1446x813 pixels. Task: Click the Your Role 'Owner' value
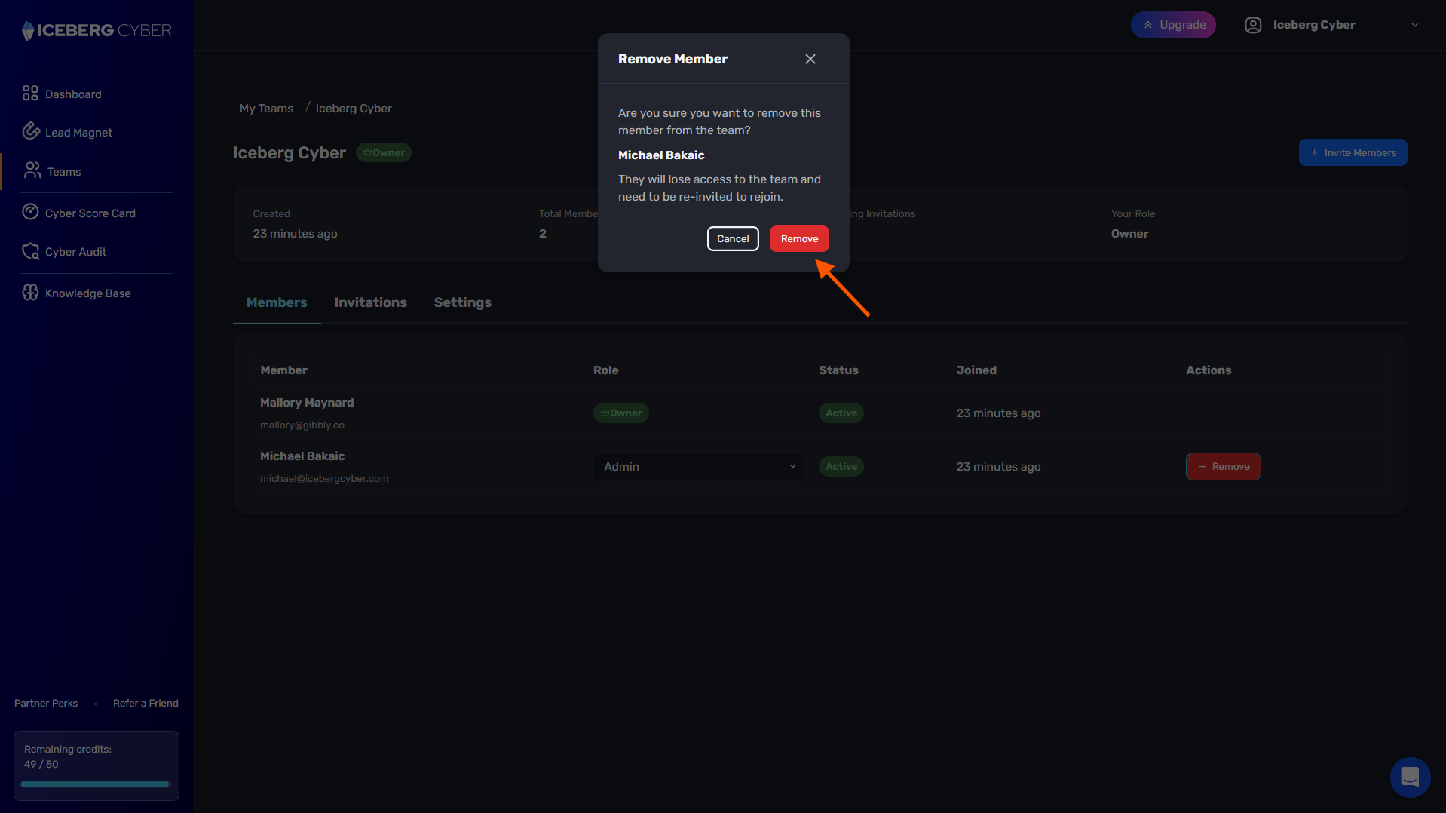click(x=1129, y=234)
